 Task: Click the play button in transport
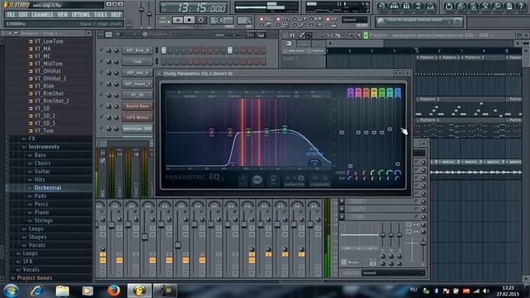coord(178,20)
